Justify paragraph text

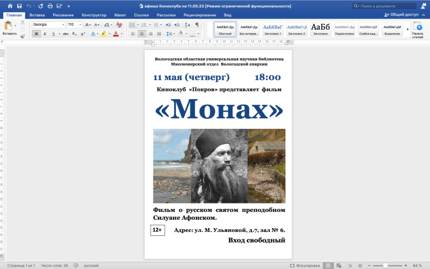(x=159, y=34)
